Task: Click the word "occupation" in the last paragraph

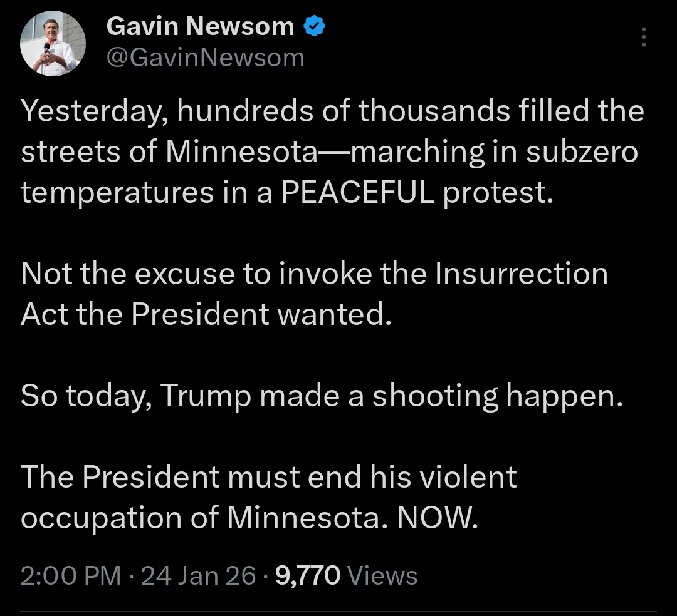Action: tap(118, 518)
